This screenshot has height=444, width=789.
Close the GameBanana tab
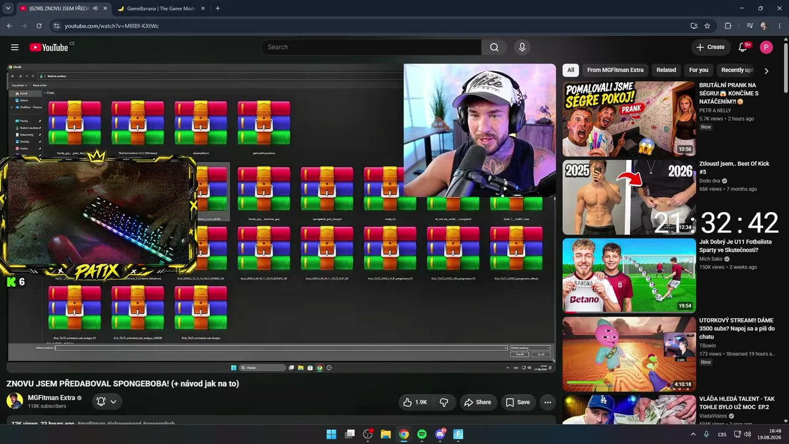click(x=202, y=9)
